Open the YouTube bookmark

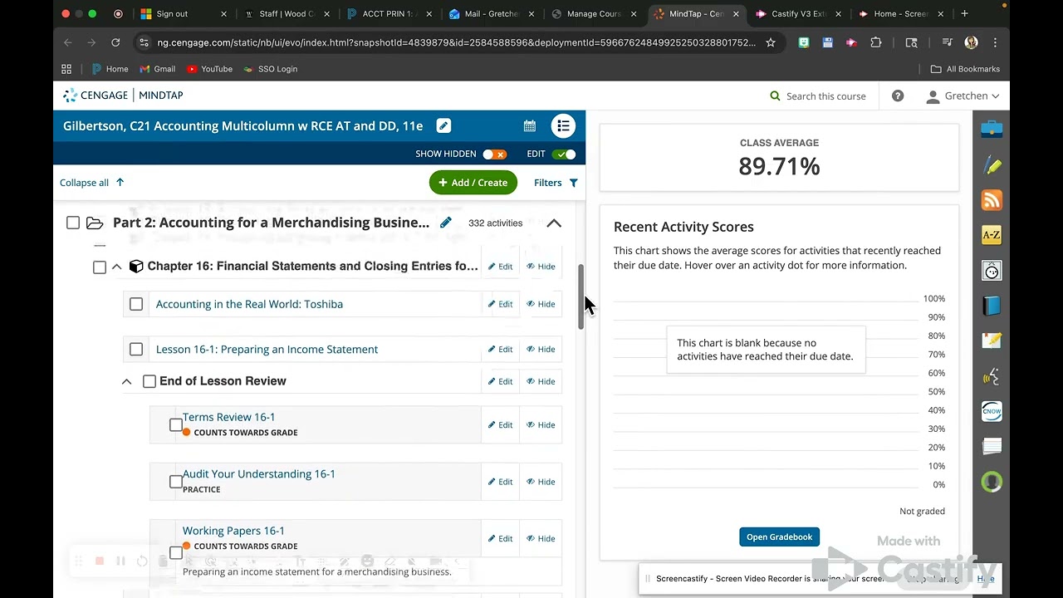(x=210, y=69)
